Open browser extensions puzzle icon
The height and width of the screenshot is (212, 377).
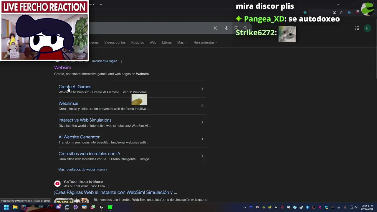tap(342, 13)
